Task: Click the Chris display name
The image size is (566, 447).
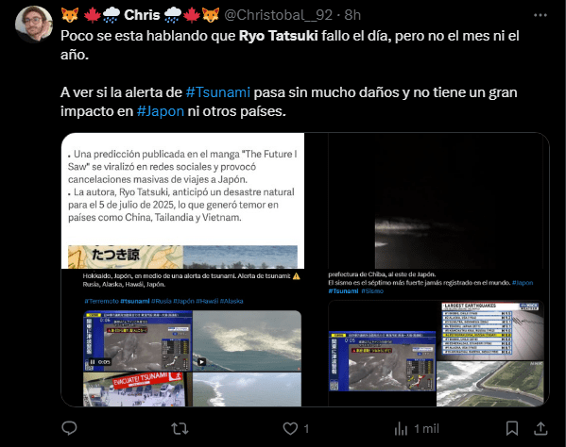Action: click(x=142, y=15)
